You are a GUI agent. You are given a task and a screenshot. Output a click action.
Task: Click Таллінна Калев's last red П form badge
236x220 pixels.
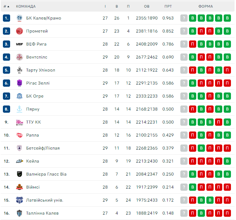pos(227,213)
